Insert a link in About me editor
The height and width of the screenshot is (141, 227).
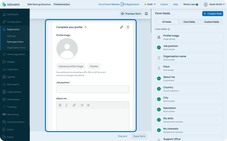click(x=74, y=105)
